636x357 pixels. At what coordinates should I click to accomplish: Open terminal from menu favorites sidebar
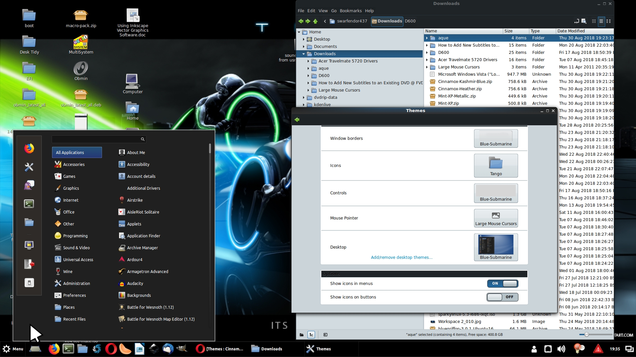(x=29, y=204)
